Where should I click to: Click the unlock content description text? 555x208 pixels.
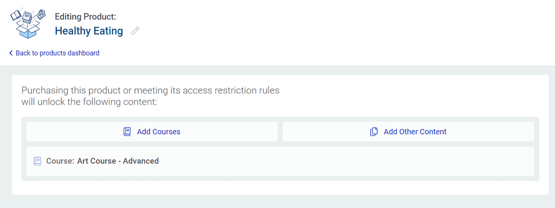pyautogui.click(x=150, y=96)
